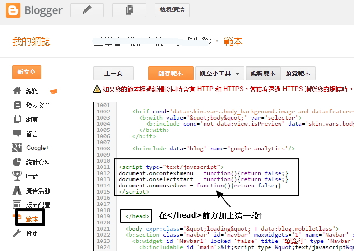Open the 總覽 sidebar menu item

click(32, 91)
